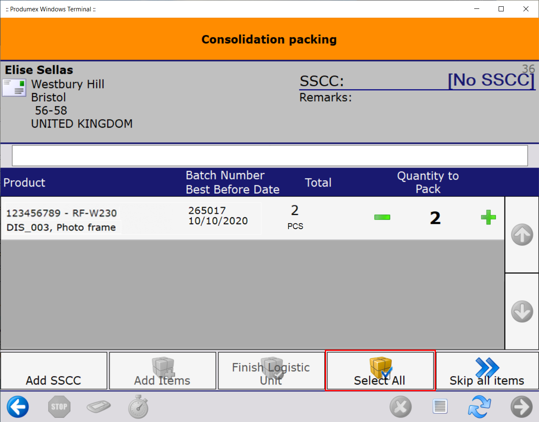Click the gray forward arrow icon
The width and height of the screenshot is (539, 422).
[x=521, y=407]
